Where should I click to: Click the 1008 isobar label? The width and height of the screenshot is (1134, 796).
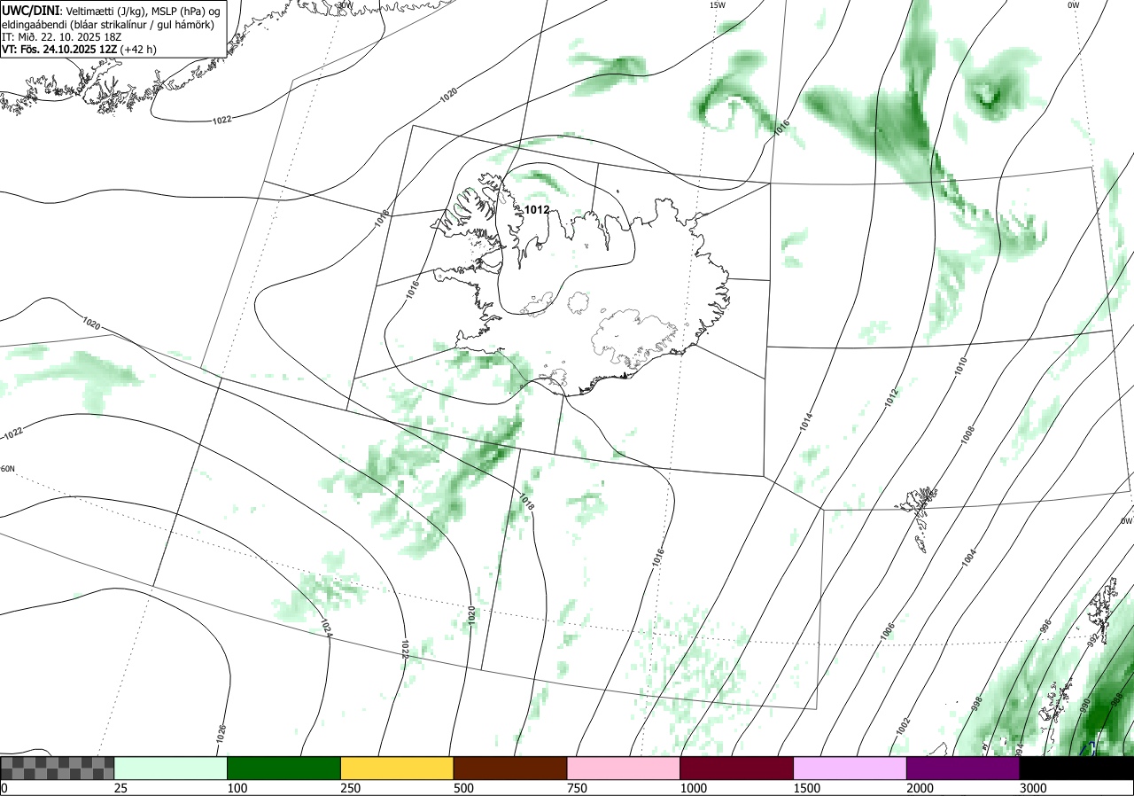coord(967,435)
